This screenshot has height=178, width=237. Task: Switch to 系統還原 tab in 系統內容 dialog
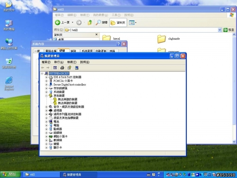point(87,51)
